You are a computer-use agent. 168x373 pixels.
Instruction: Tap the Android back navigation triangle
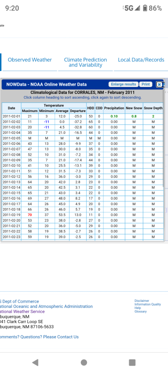click(x=35, y=362)
